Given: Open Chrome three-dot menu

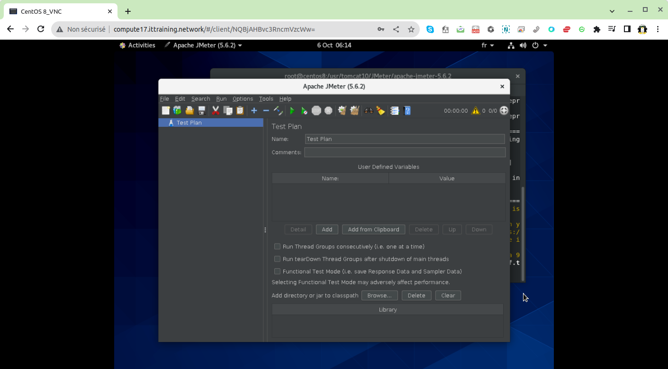Looking at the screenshot, I should pos(658,29).
